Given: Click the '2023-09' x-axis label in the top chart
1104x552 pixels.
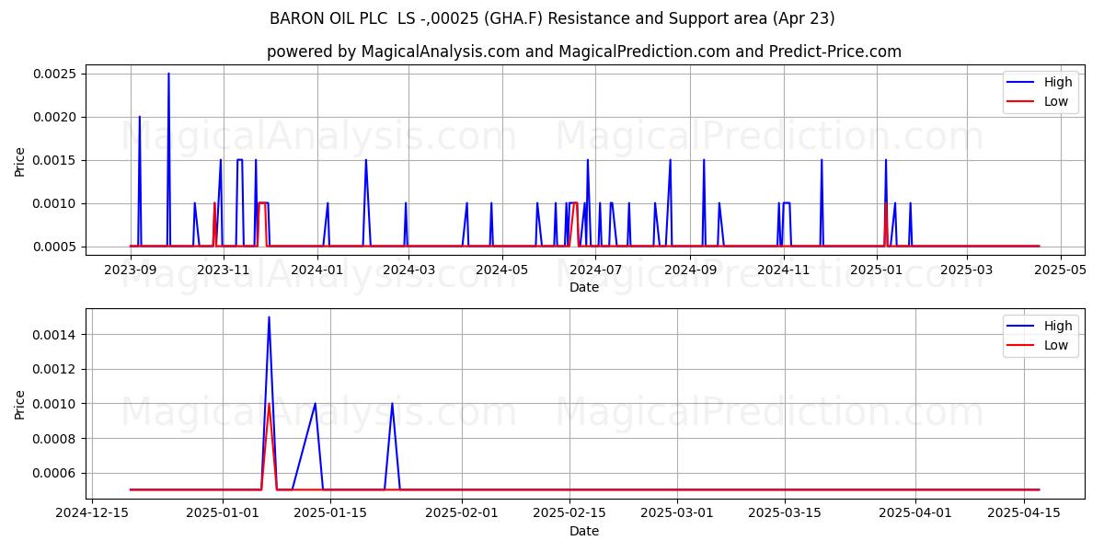Looking at the screenshot, I should point(131,270).
